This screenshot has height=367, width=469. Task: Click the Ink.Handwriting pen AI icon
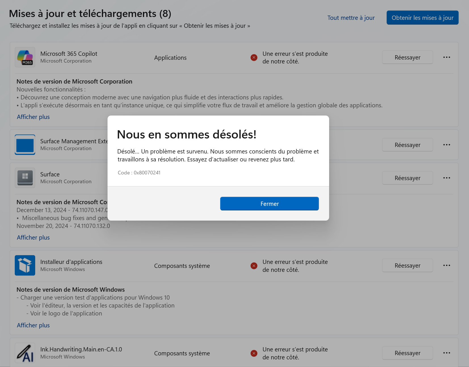(25, 353)
